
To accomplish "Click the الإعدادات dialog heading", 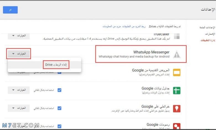I will point(208,9).
